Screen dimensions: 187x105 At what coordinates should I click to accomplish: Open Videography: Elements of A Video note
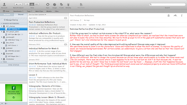pyautogui.click(x=48, y=90)
